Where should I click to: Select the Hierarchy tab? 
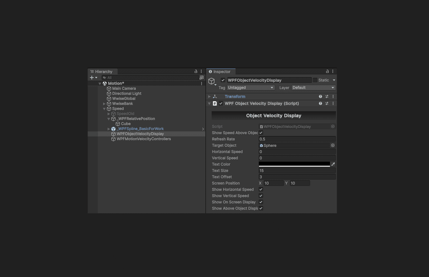tap(103, 72)
